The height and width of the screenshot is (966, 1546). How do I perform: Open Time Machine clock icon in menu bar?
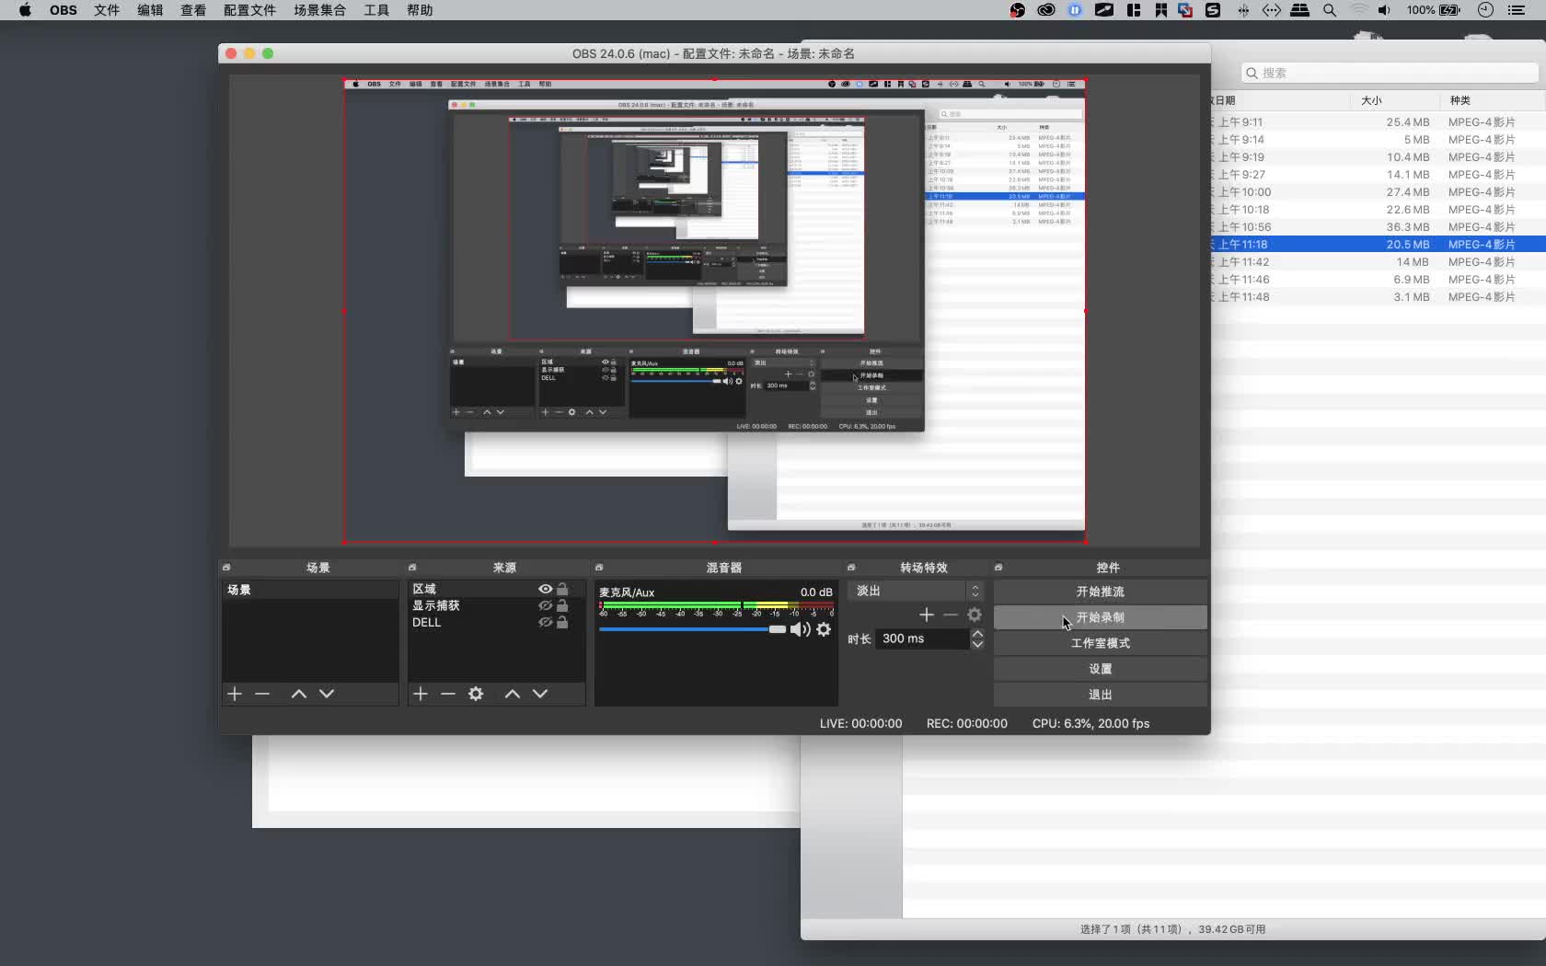point(1485,10)
